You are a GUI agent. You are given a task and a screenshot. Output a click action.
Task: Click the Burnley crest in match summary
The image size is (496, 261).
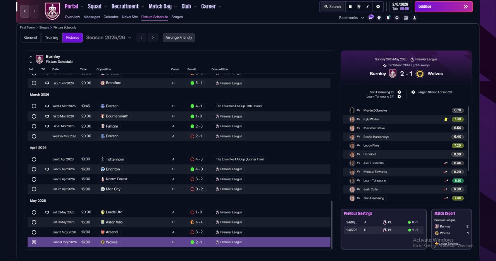[x=393, y=74]
